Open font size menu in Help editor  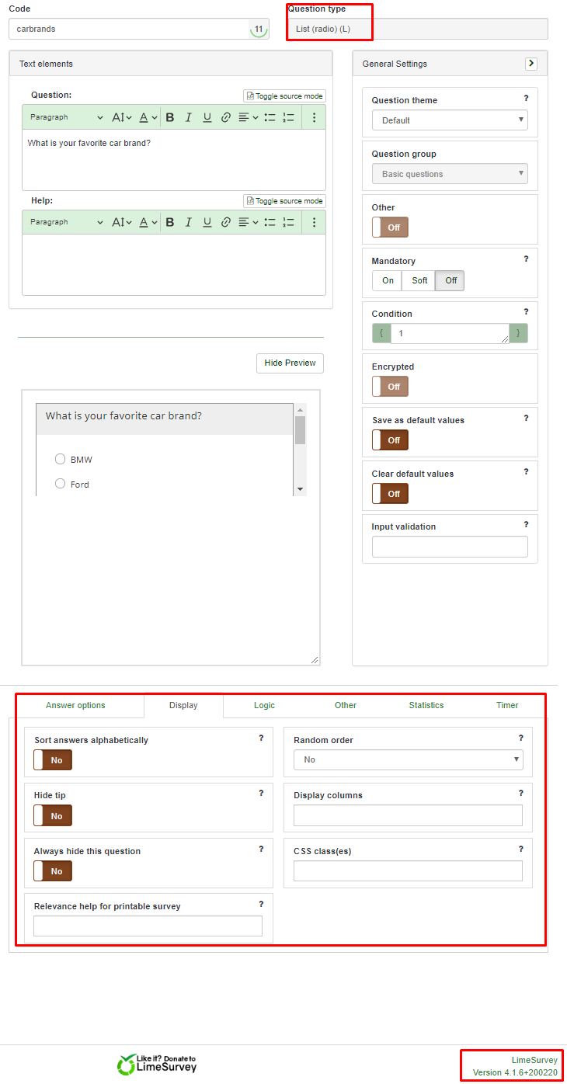click(122, 222)
